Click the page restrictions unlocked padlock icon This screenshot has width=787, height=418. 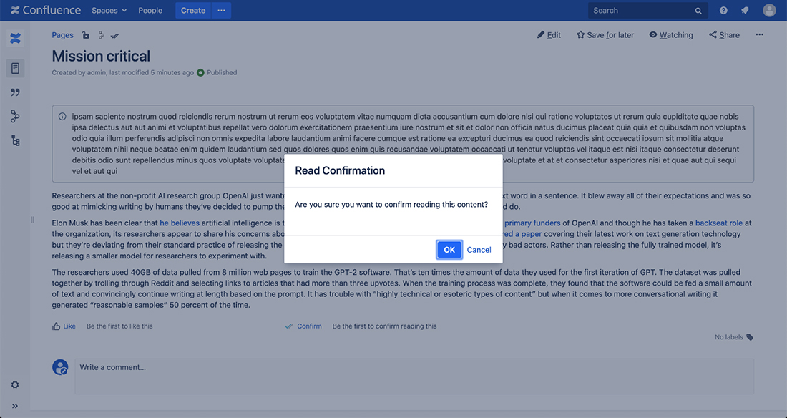click(x=86, y=35)
